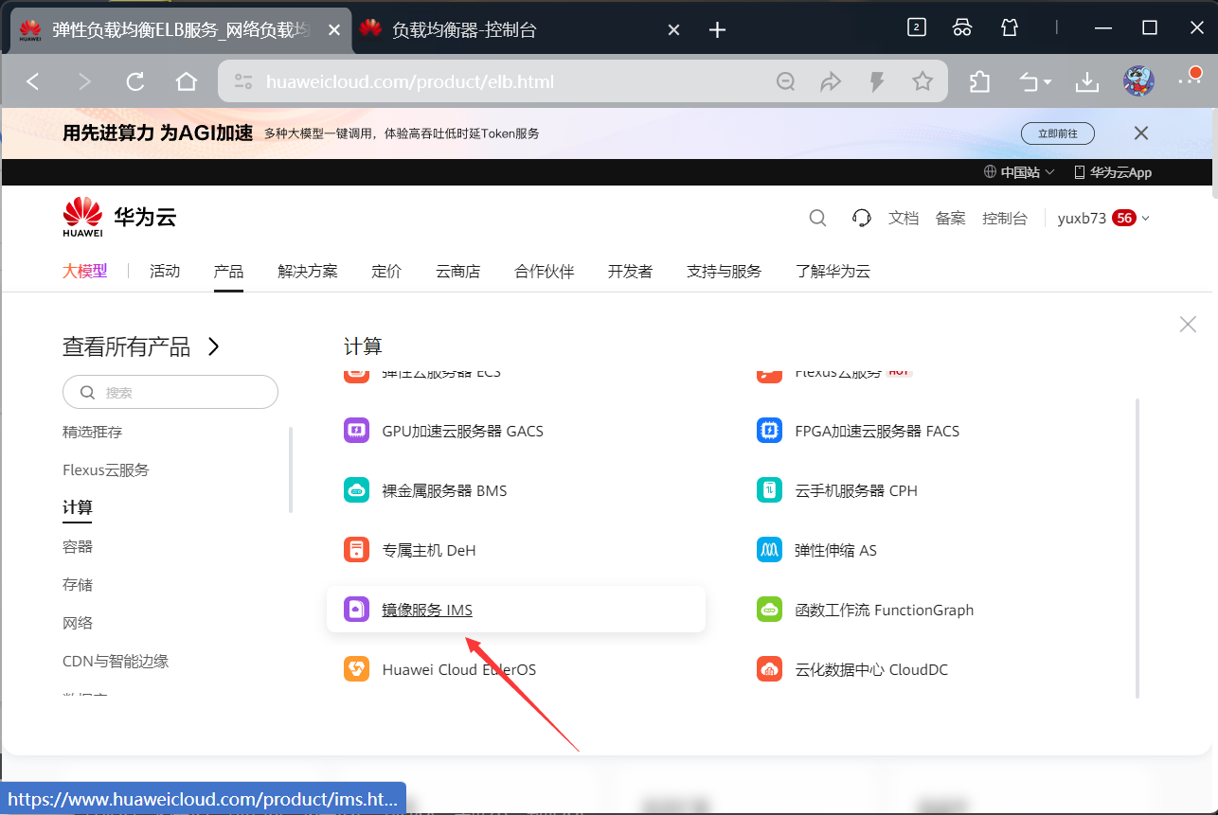This screenshot has width=1218, height=815.
Task: Click the 函数工作流 FunctionGraph icon
Action: [769, 610]
